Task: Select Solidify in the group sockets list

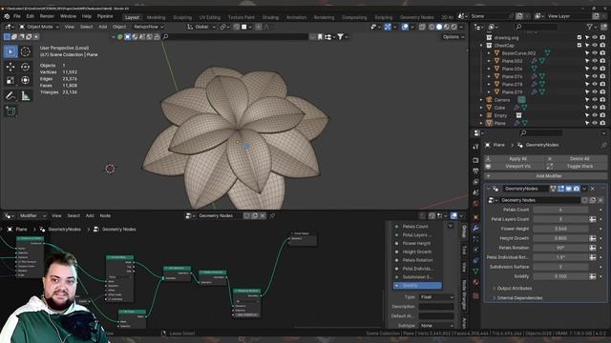Action: click(417, 286)
